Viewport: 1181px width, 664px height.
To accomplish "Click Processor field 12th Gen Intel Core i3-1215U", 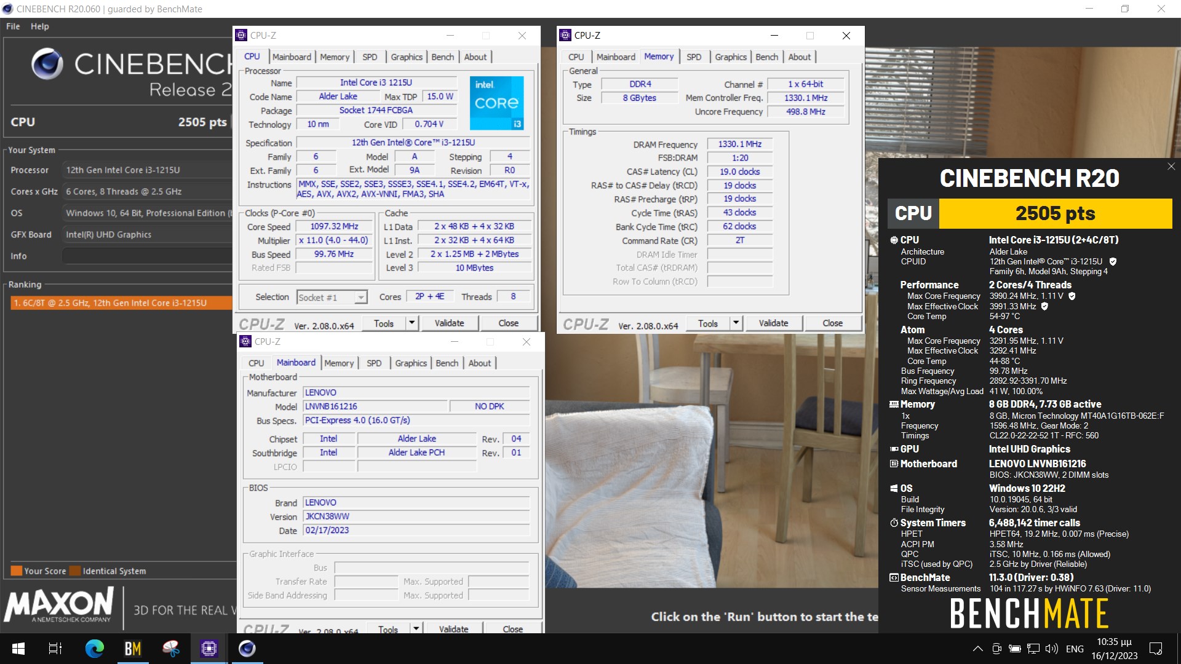I will [146, 170].
